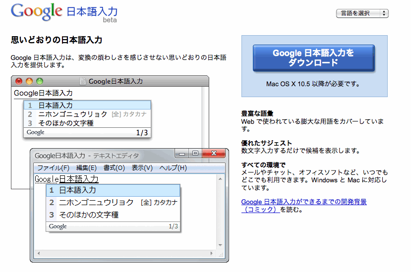The height and width of the screenshot is (272, 411).
Task: Click the 優れたサジェスト heading
Action: pos(266,143)
